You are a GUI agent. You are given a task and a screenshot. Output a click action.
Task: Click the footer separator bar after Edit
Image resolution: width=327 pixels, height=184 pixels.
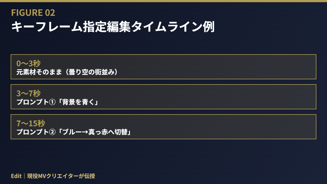[x=24, y=176]
